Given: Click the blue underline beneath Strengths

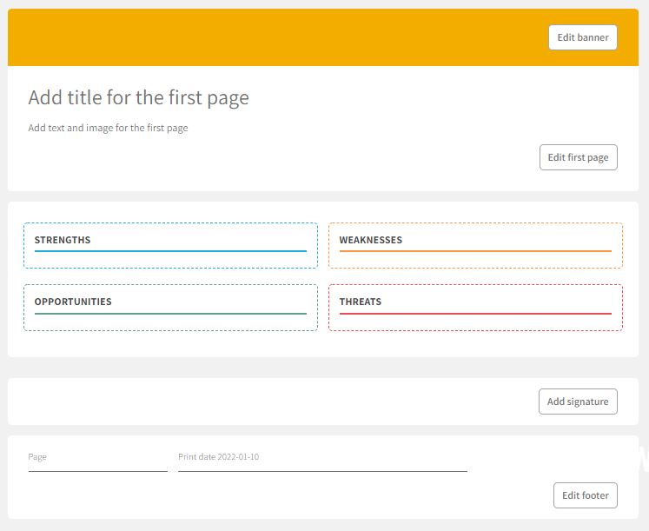Looking at the screenshot, I should 170,251.
